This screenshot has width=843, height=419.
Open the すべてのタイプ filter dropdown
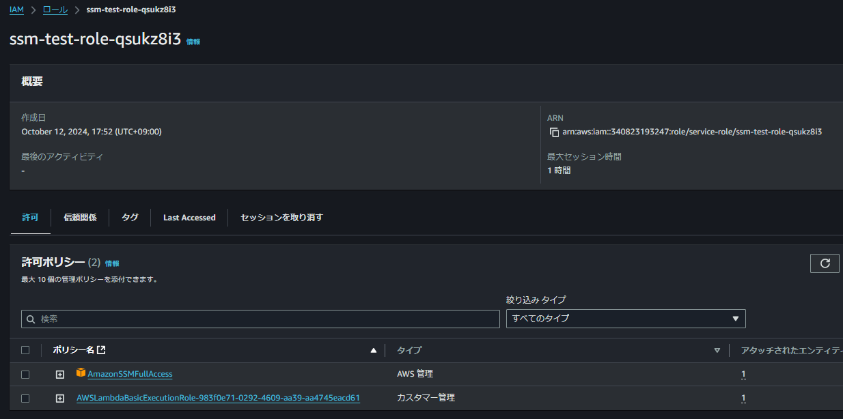625,319
